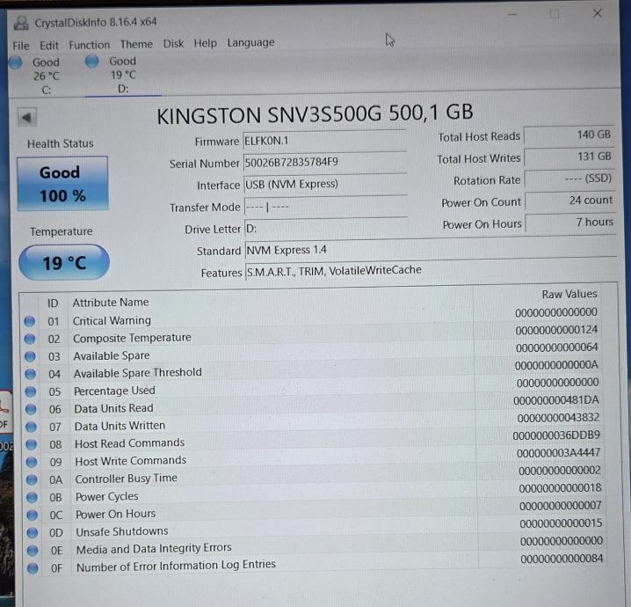Open the Theme menu
631x607 pixels.
136,44
